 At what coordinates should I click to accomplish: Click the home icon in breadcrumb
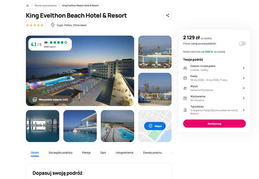(x=28, y=6)
